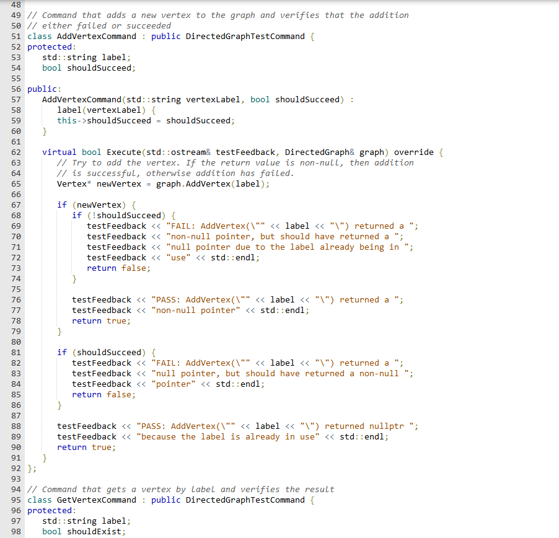This screenshot has height=538, width=559.
Task: Select the override keyword on line 62
Action: click(415, 152)
